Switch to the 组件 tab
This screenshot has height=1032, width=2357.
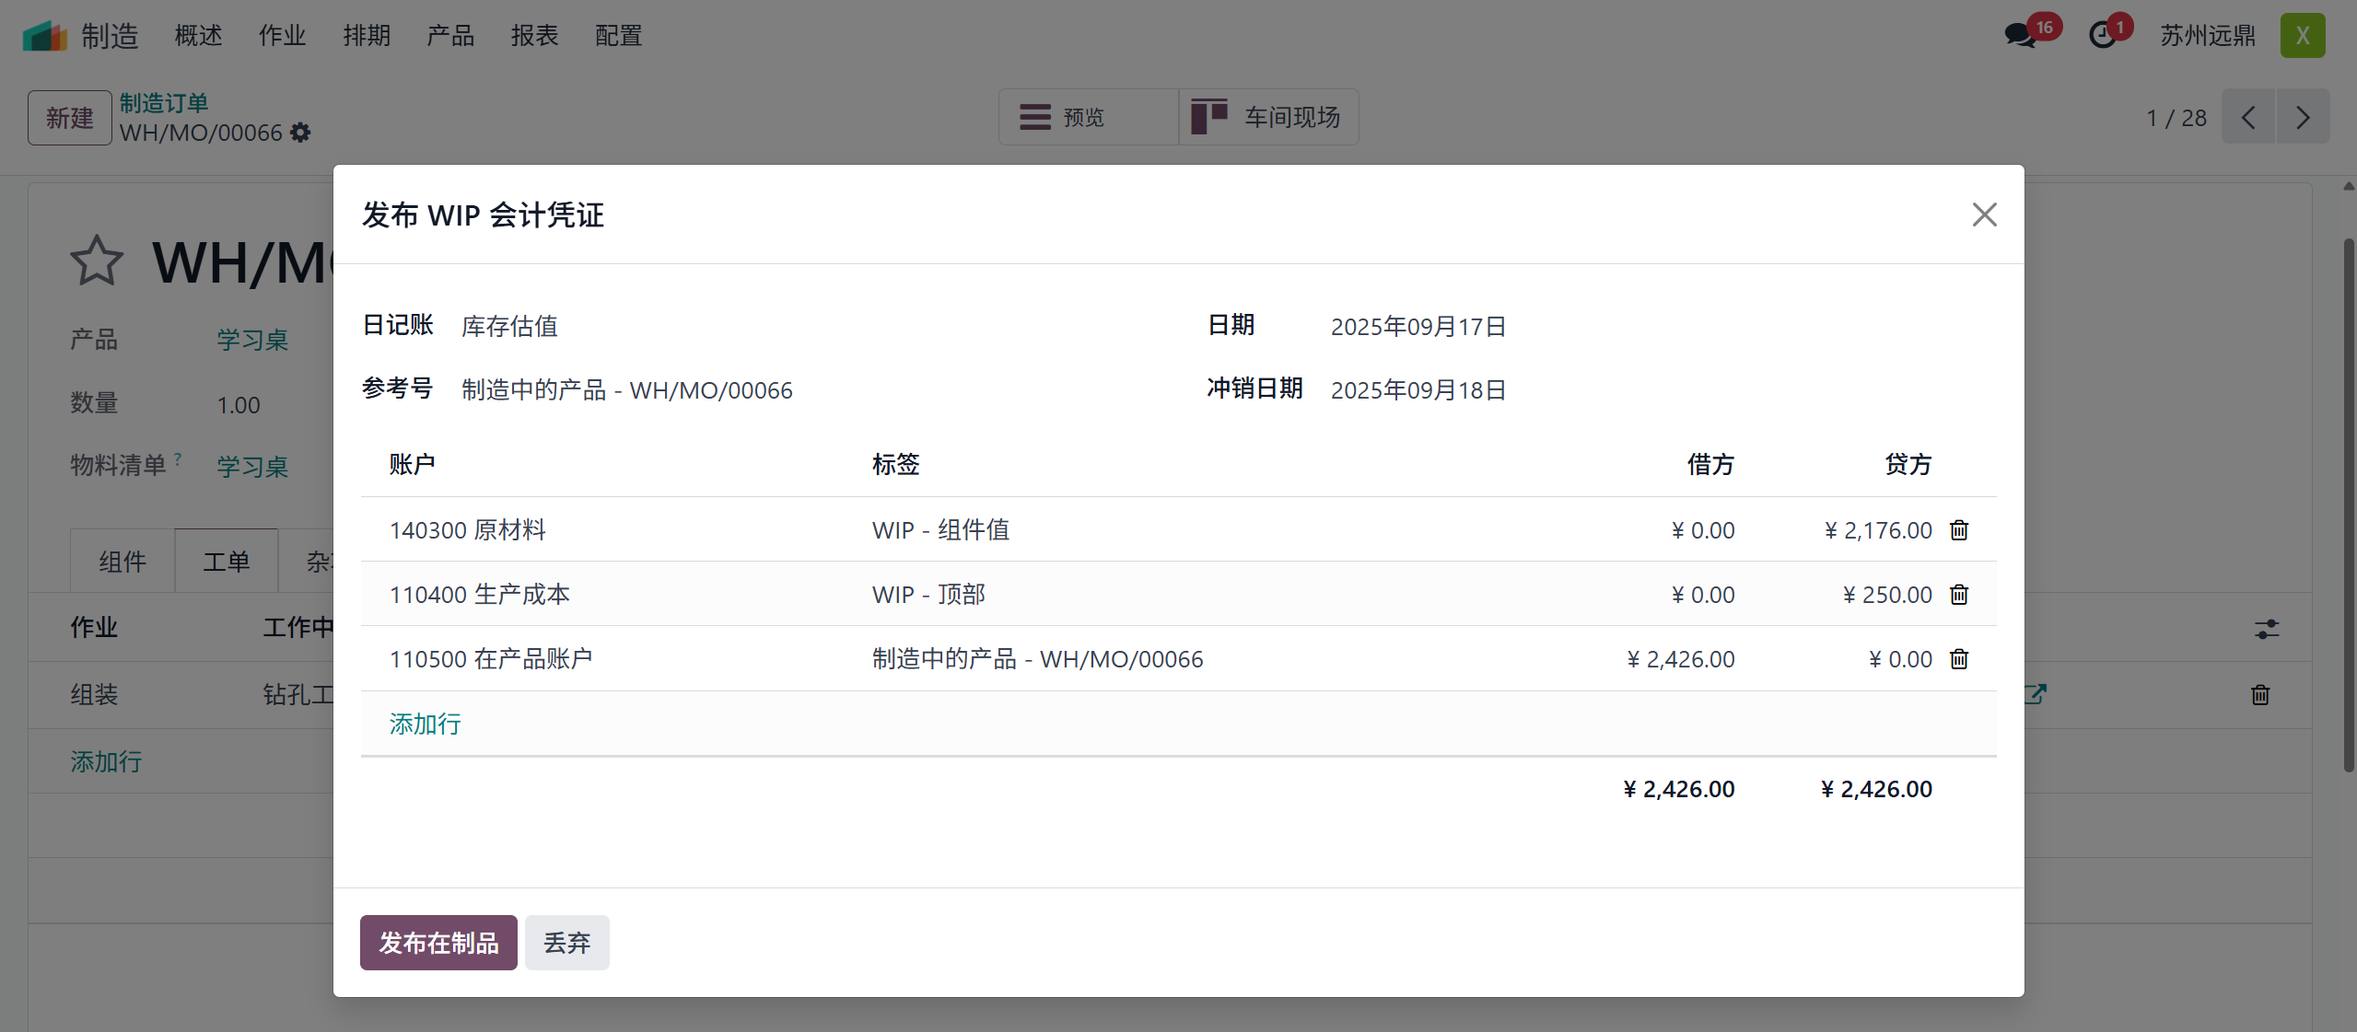click(123, 562)
